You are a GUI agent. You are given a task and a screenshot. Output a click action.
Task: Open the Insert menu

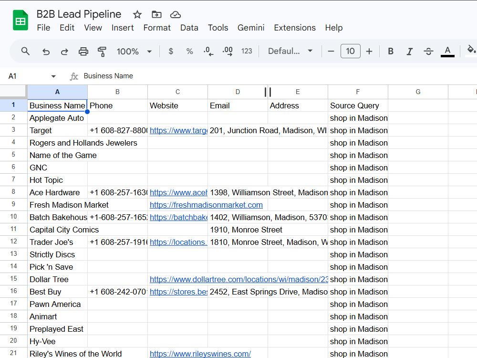click(123, 28)
